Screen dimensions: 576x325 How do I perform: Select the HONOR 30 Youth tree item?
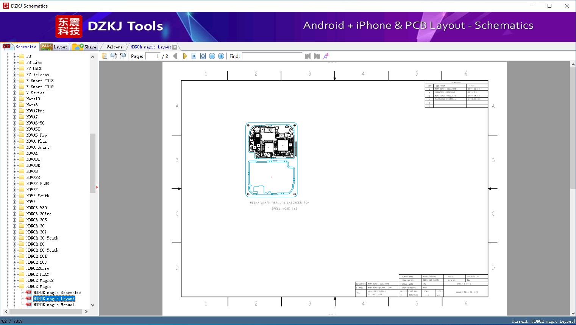(x=42, y=238)
